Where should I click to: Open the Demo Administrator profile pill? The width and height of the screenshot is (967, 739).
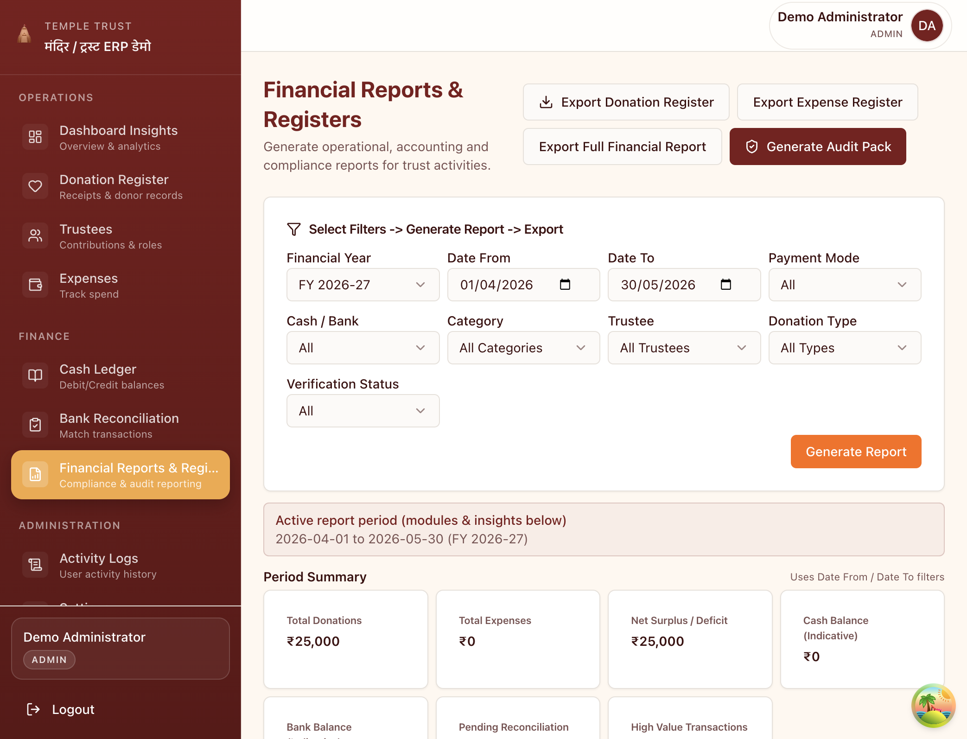[860, 25]
